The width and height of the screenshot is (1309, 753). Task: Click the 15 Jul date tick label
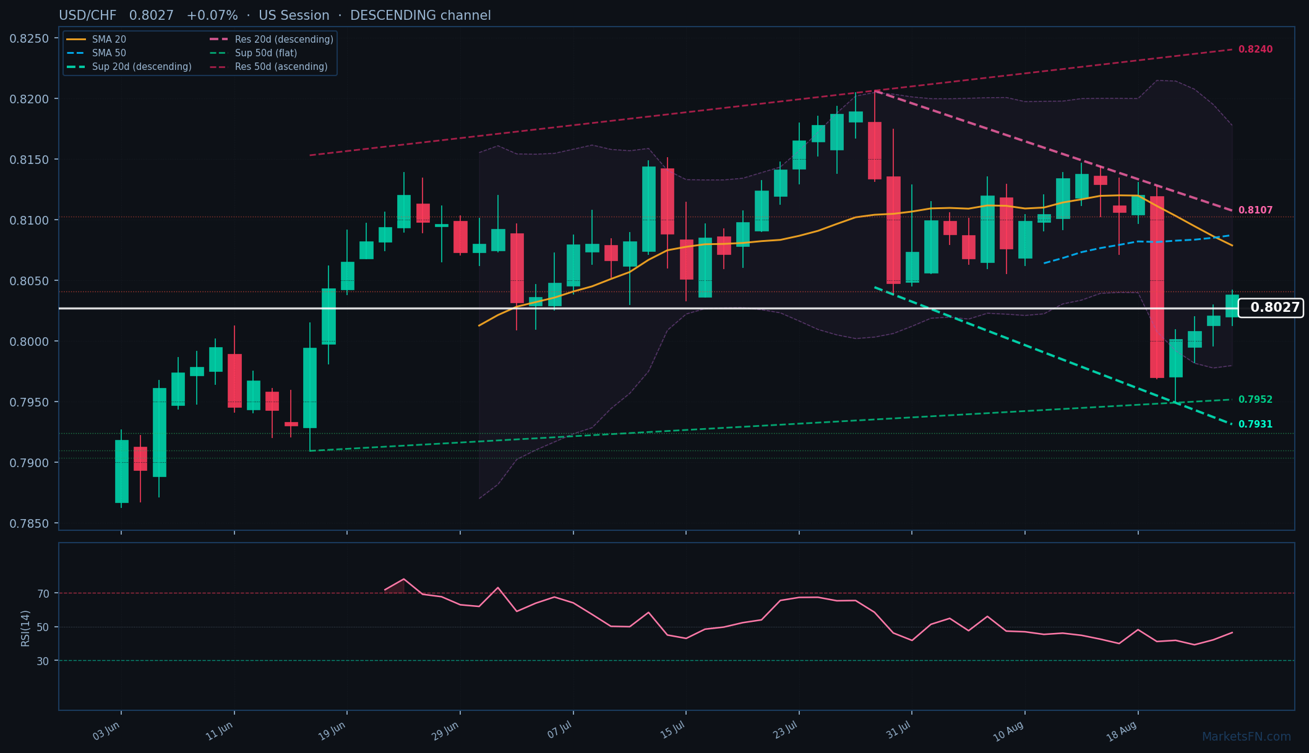[673, 731]
